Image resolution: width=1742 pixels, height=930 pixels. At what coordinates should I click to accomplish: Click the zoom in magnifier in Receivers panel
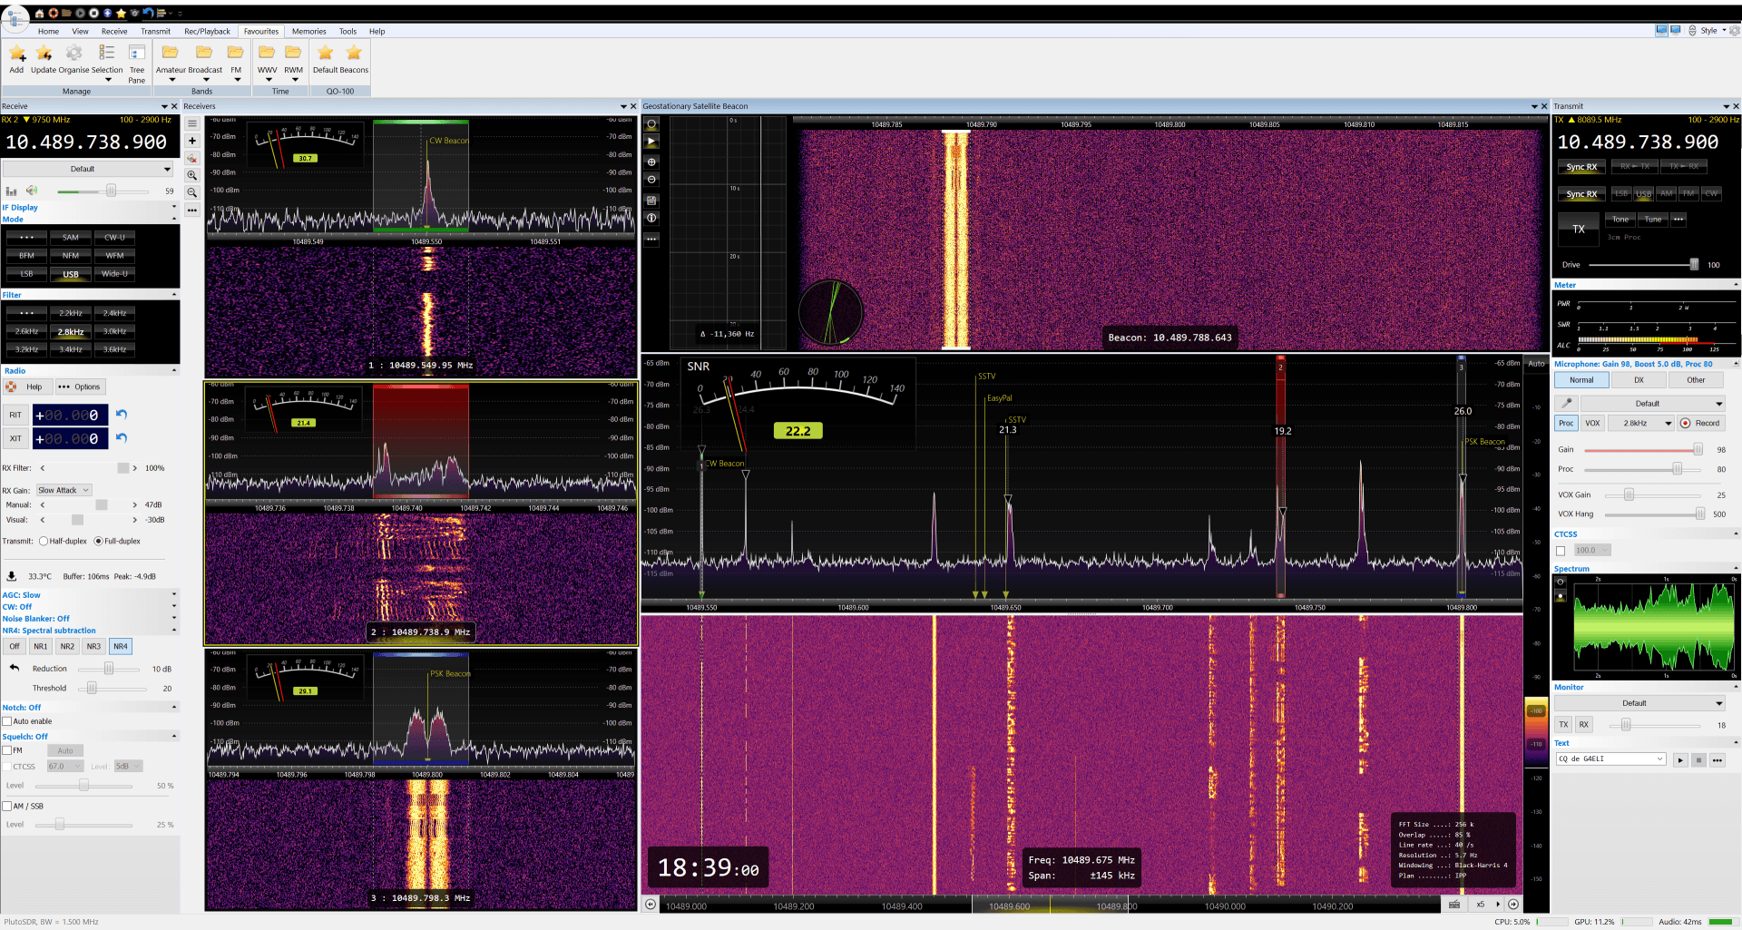coord(192,175)
